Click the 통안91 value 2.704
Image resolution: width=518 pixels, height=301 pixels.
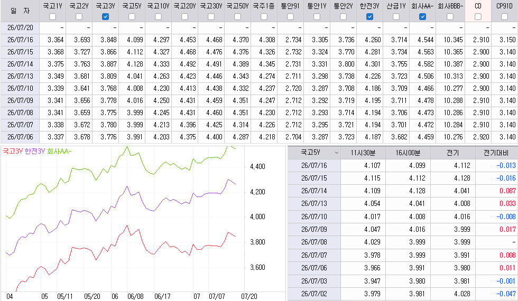tap(294, 137)
